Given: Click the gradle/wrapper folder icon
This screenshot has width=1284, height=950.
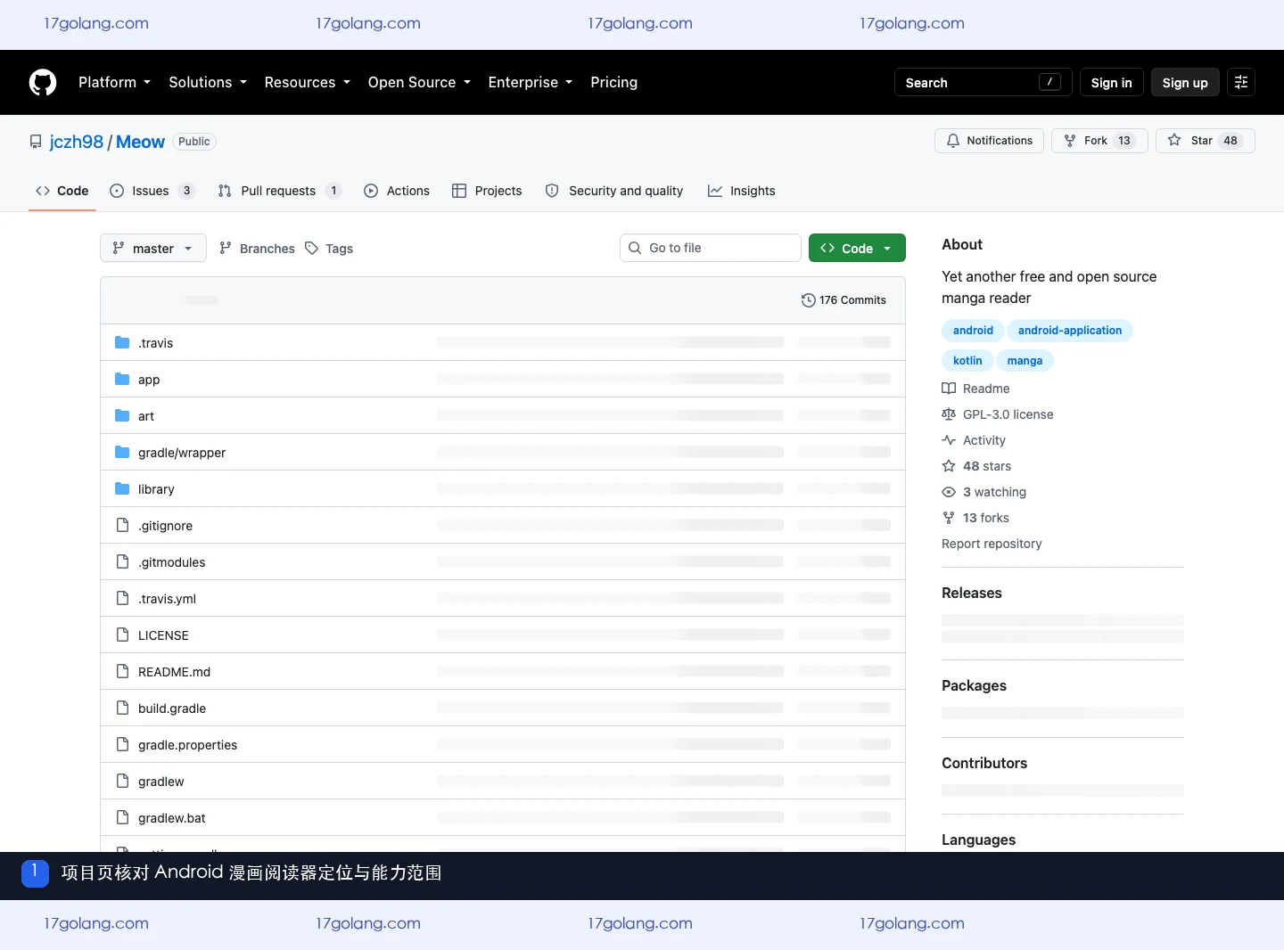Looking at the screenshot, I should coord(122,453).
